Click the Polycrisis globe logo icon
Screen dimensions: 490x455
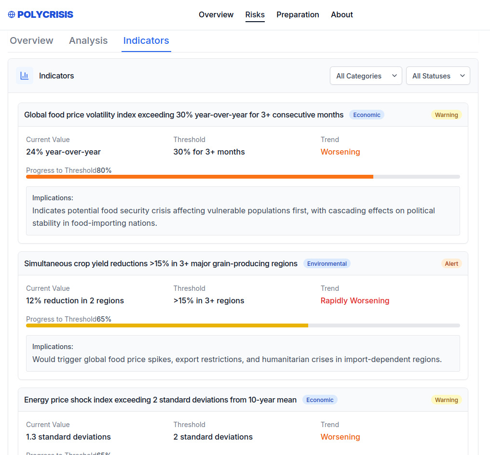point(12,14)
